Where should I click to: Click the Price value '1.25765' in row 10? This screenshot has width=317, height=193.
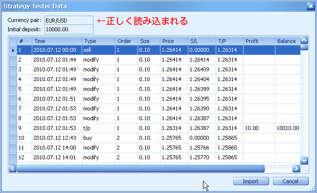(x=174, y=138)
